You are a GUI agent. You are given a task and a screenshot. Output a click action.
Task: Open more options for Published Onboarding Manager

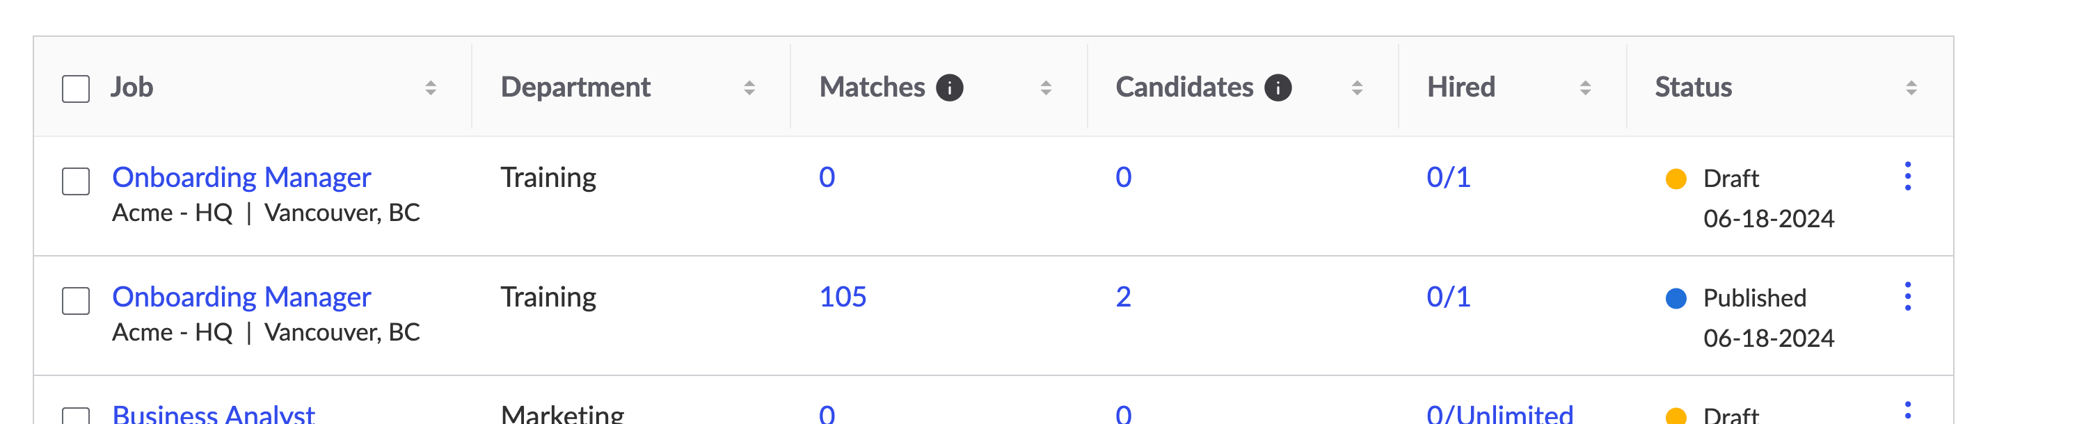(x=1907, y=297)
